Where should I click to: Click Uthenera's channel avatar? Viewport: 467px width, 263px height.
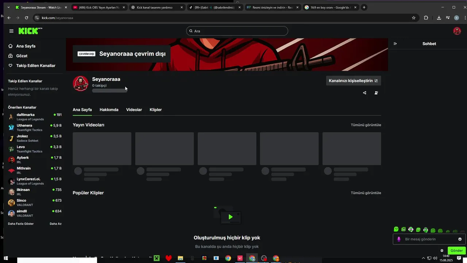tap(11, 127)
